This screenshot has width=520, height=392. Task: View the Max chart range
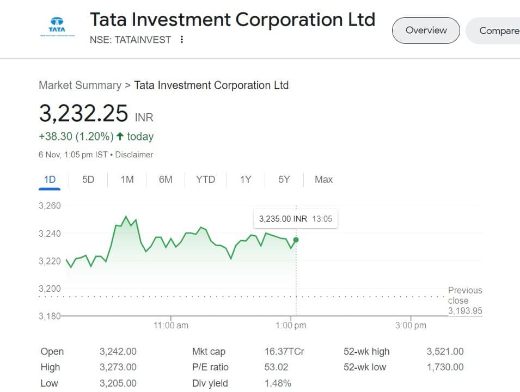(x=323, y=180)
